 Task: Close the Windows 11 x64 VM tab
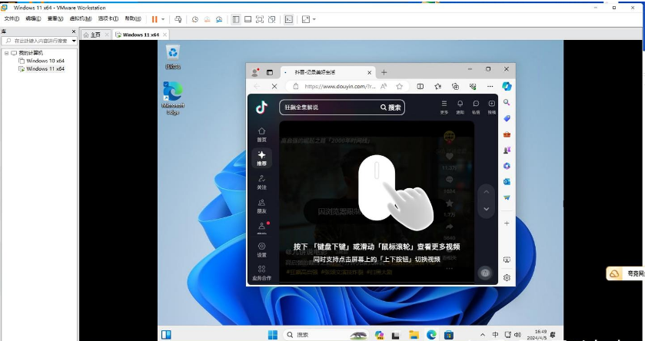[165, 35]
